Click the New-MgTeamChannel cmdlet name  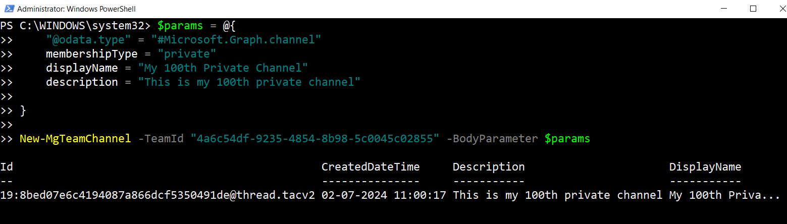75,138
